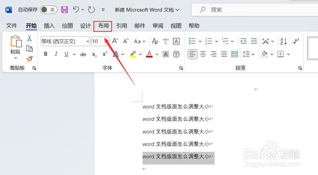Switch to the 布局 ribbon tab
Viewport: 318px width, 175px height.
coord(103,26)
